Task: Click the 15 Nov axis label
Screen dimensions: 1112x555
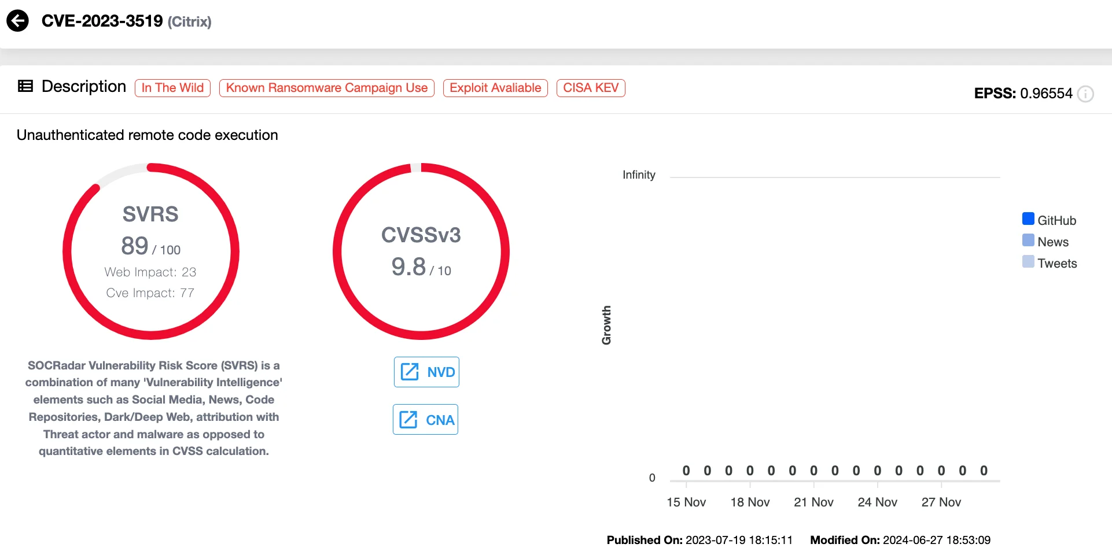Action: click(x=686, y=502)
